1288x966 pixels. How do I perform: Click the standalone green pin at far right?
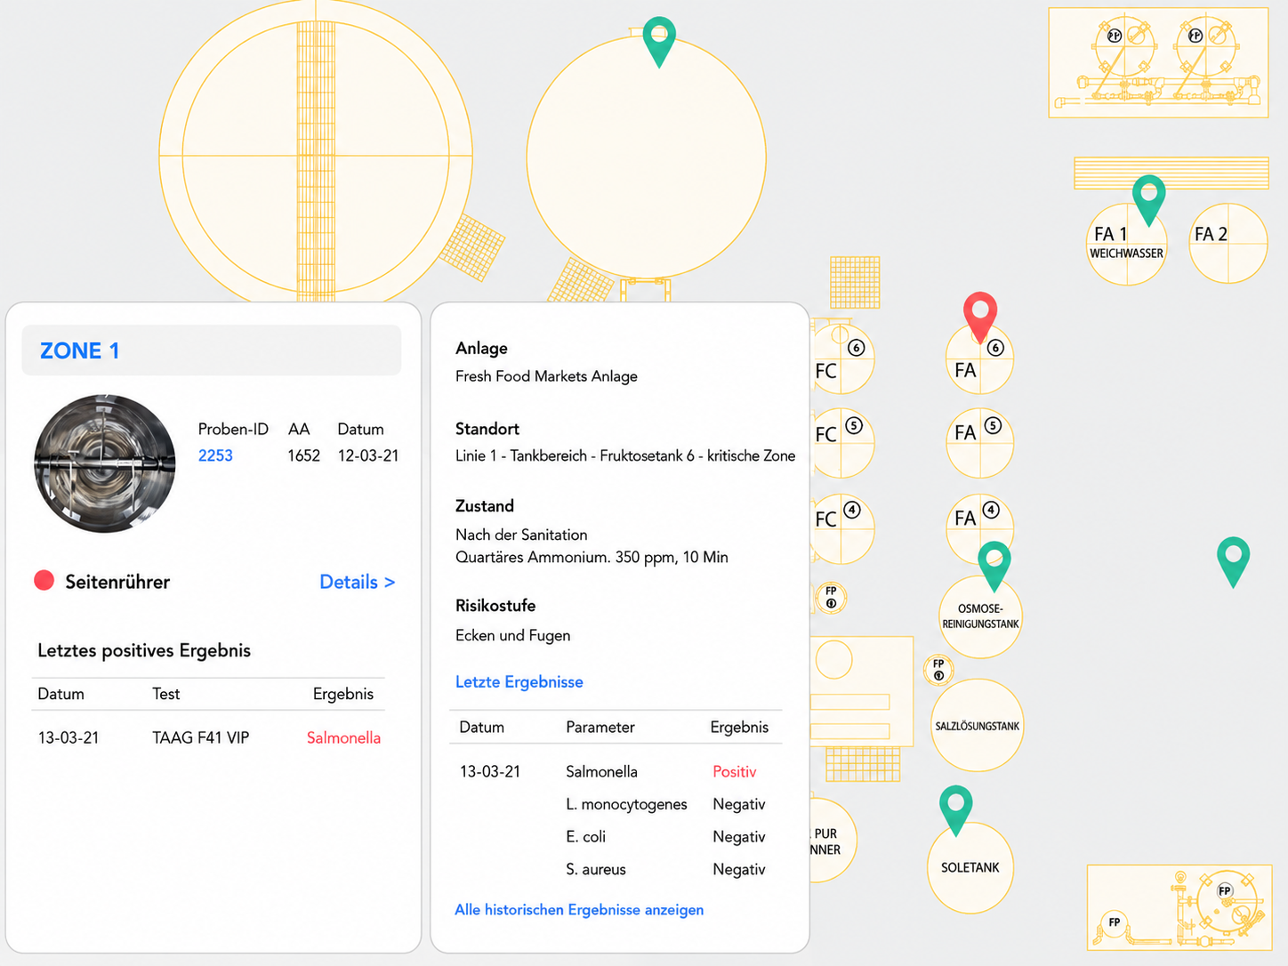pos(1233,561)
